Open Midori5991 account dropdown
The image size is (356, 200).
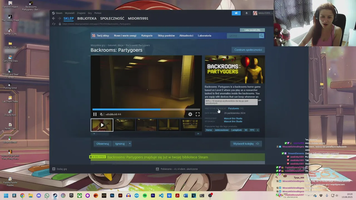tap(263, 13)
